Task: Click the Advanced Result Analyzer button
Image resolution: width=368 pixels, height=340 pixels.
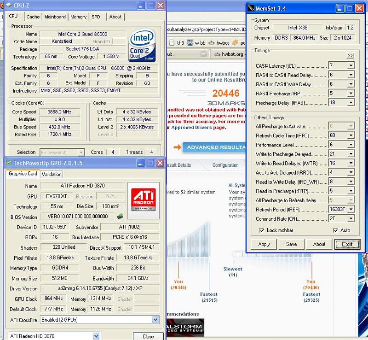Action: pyautogui.click(x=214, y=147)
